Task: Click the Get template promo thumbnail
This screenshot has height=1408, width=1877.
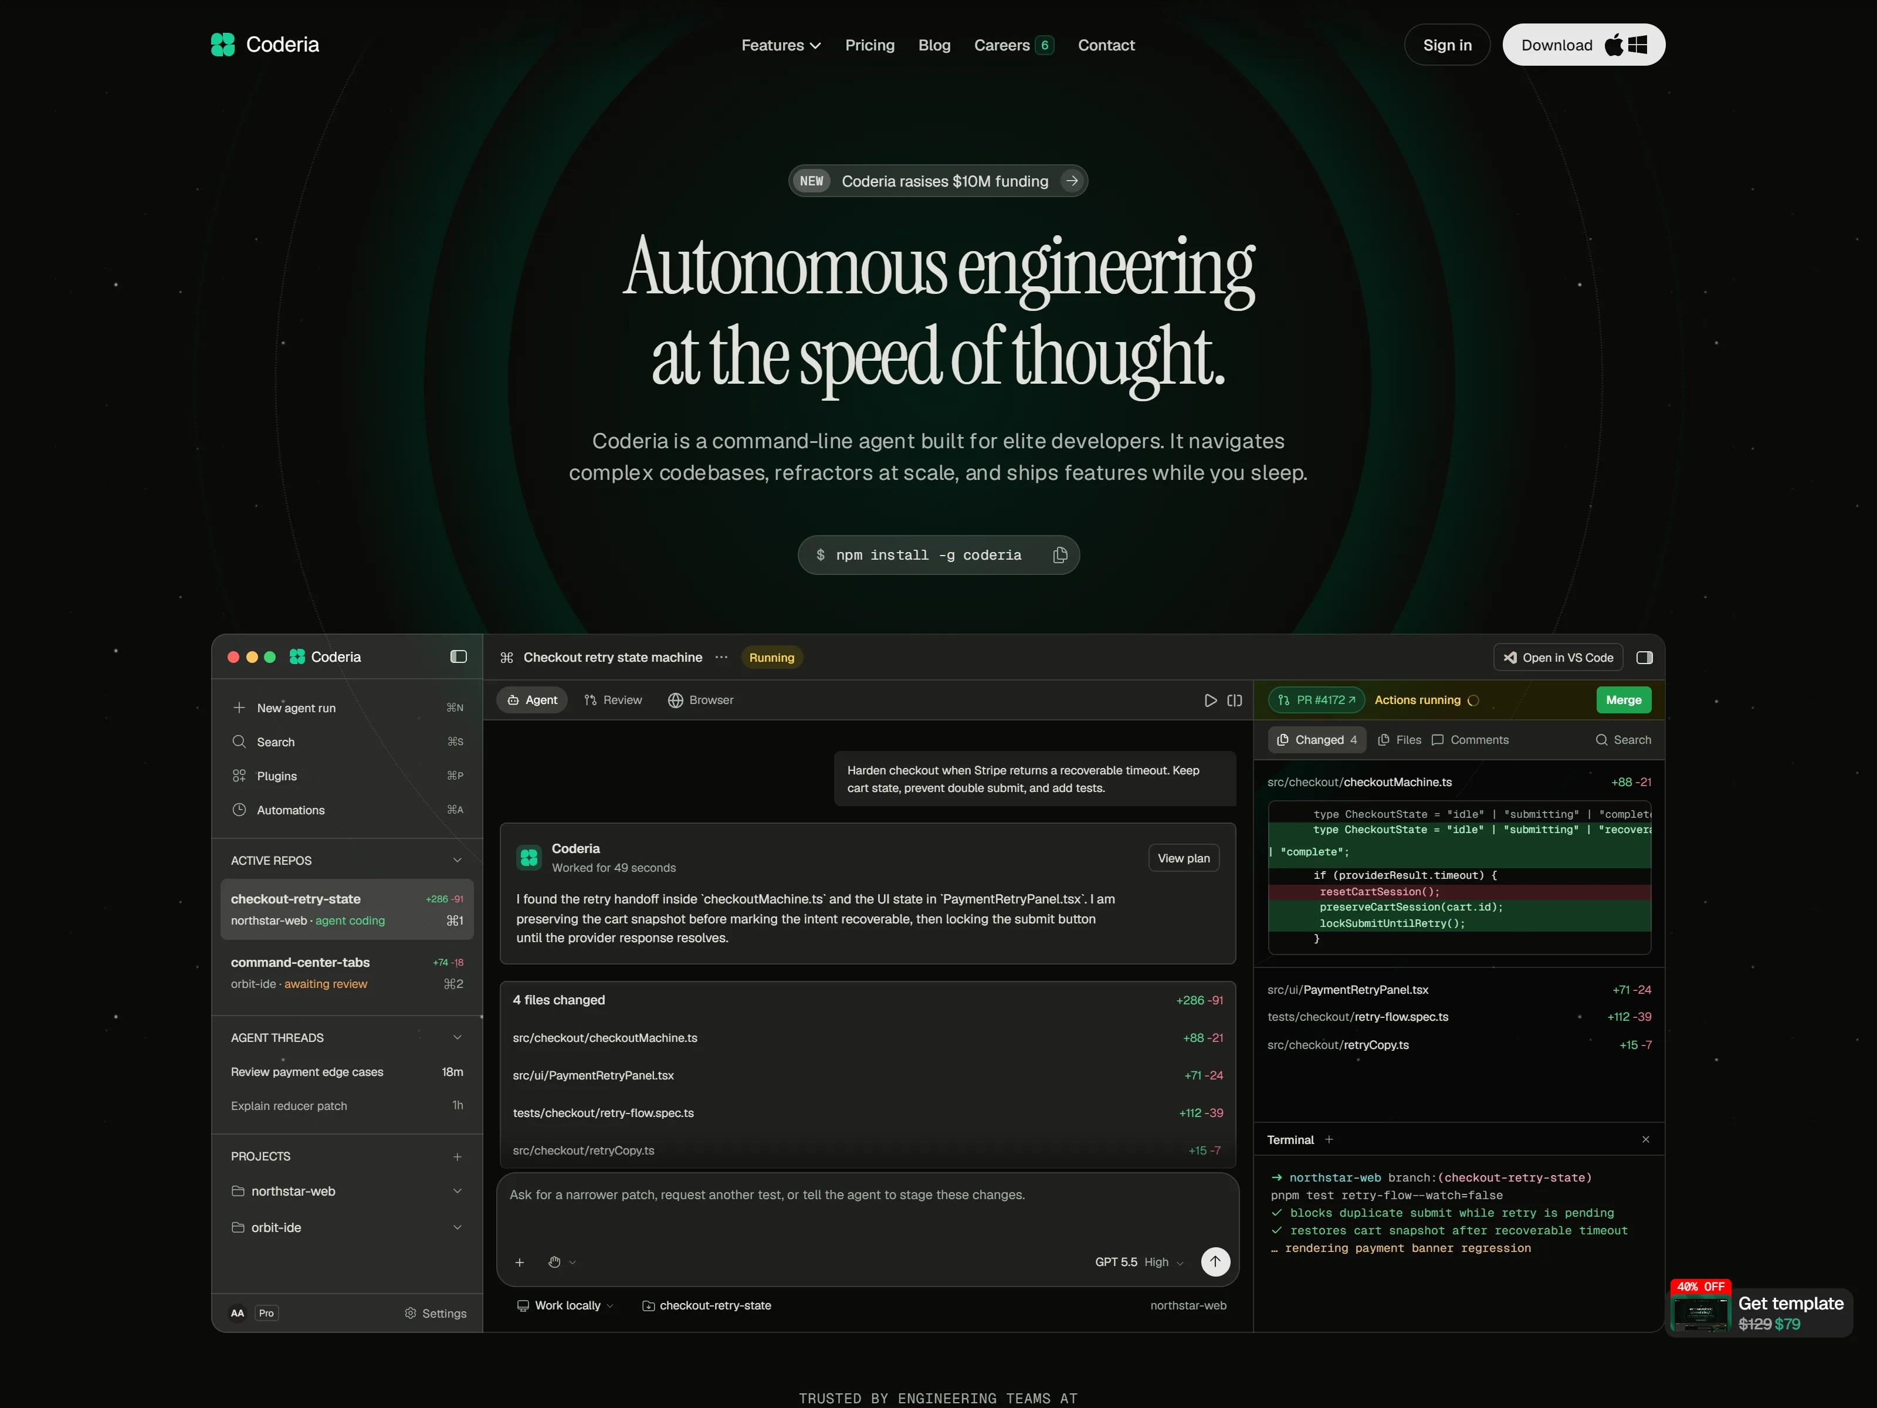Action: pos(1700,1314)
